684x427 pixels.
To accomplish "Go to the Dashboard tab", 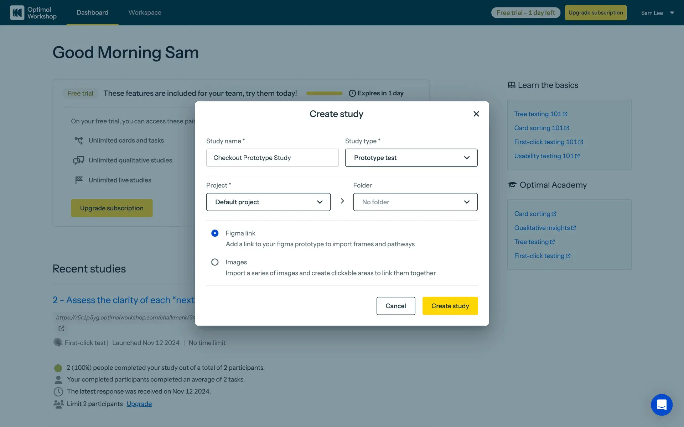I will click(92, 12).
